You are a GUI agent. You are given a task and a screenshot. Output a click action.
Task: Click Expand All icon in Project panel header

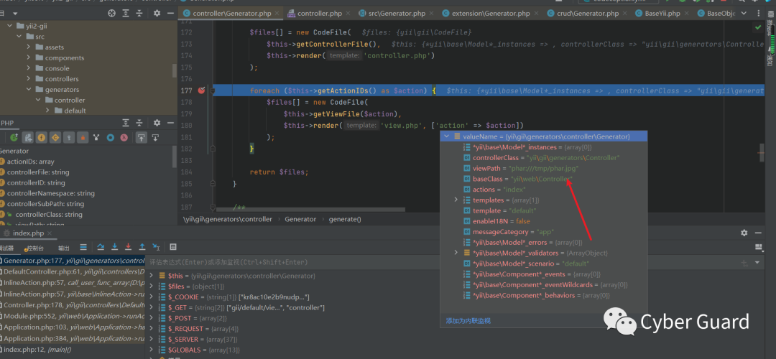click(x=126, y=14)
